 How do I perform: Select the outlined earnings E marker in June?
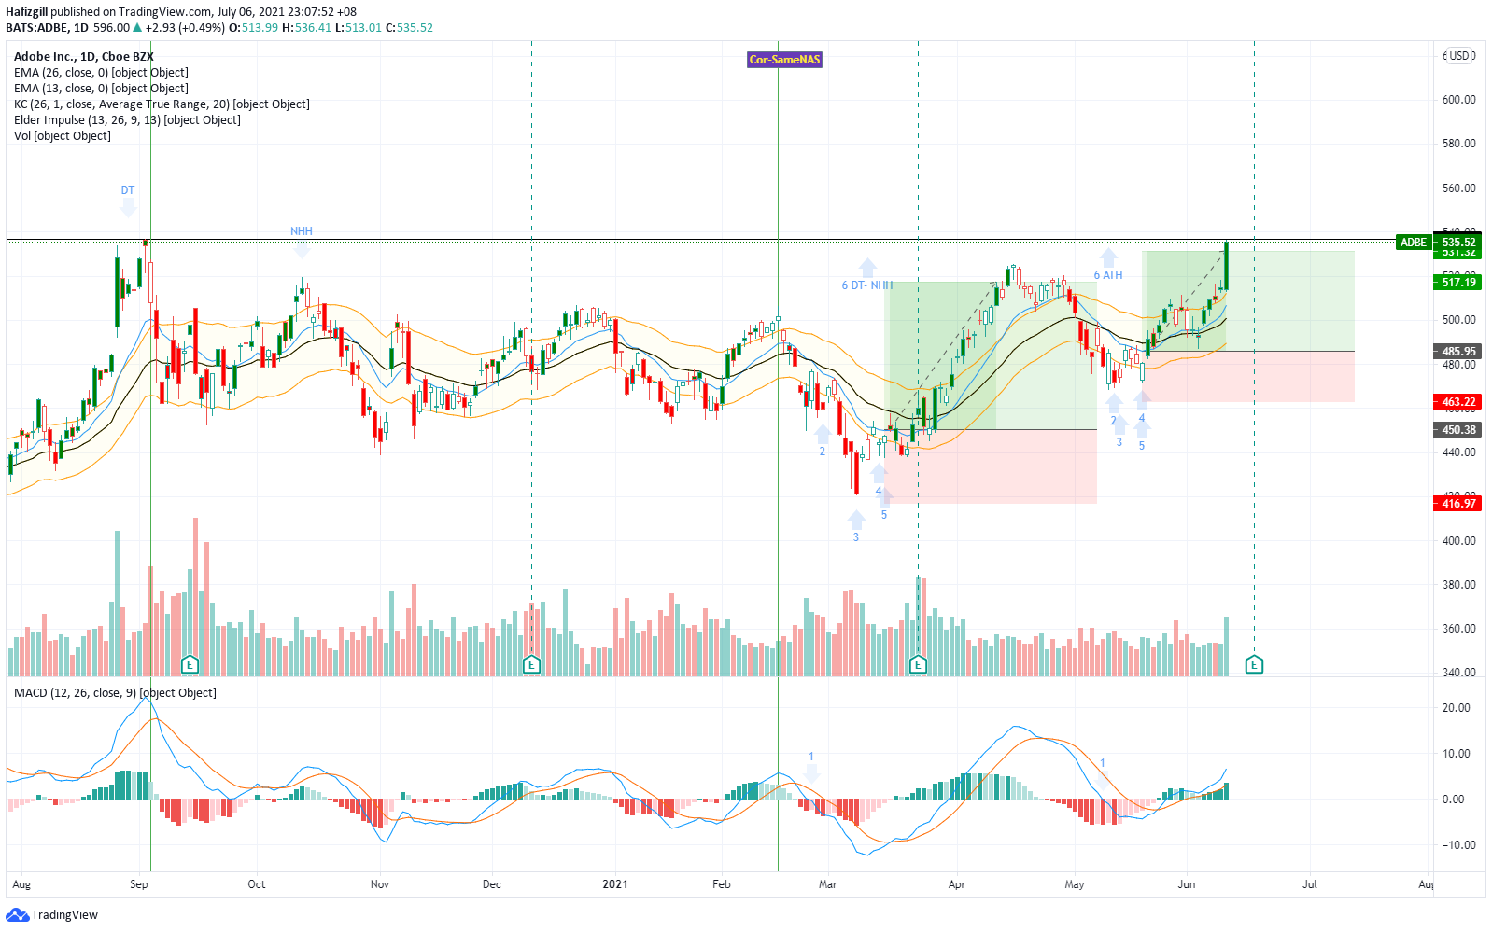1254,664
